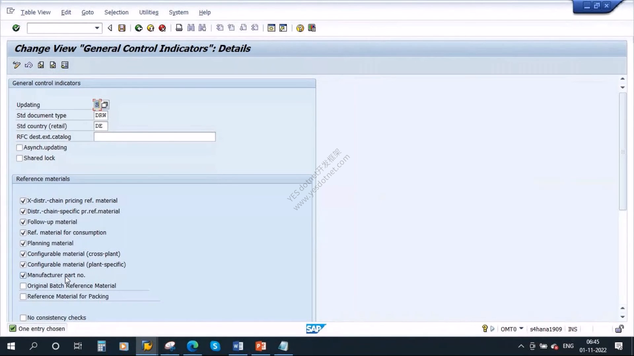This screenshot has width=634, height=356.
Task: Enable No consistency checks checkbox
Action: point(23,318)
